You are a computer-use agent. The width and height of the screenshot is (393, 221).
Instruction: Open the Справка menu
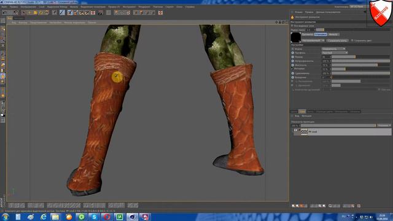pos(190,7)
